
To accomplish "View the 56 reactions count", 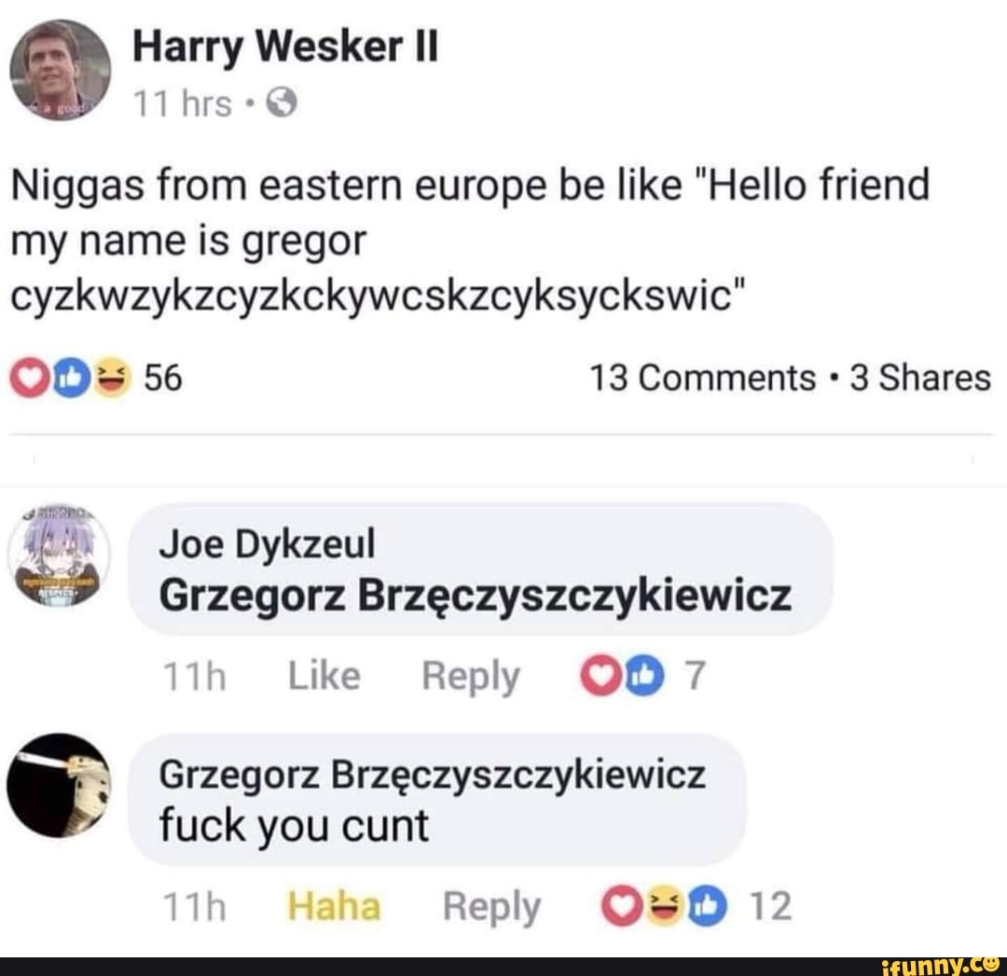I will [x=163, y=378].
